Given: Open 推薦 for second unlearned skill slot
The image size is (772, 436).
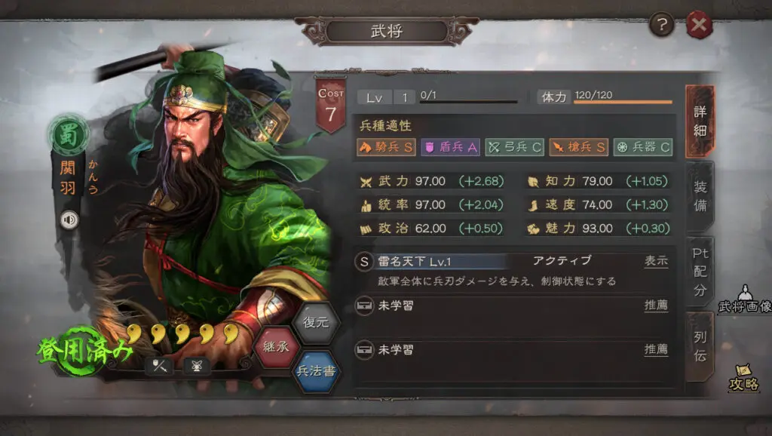Looking at the screenshot, I should 657,349.
